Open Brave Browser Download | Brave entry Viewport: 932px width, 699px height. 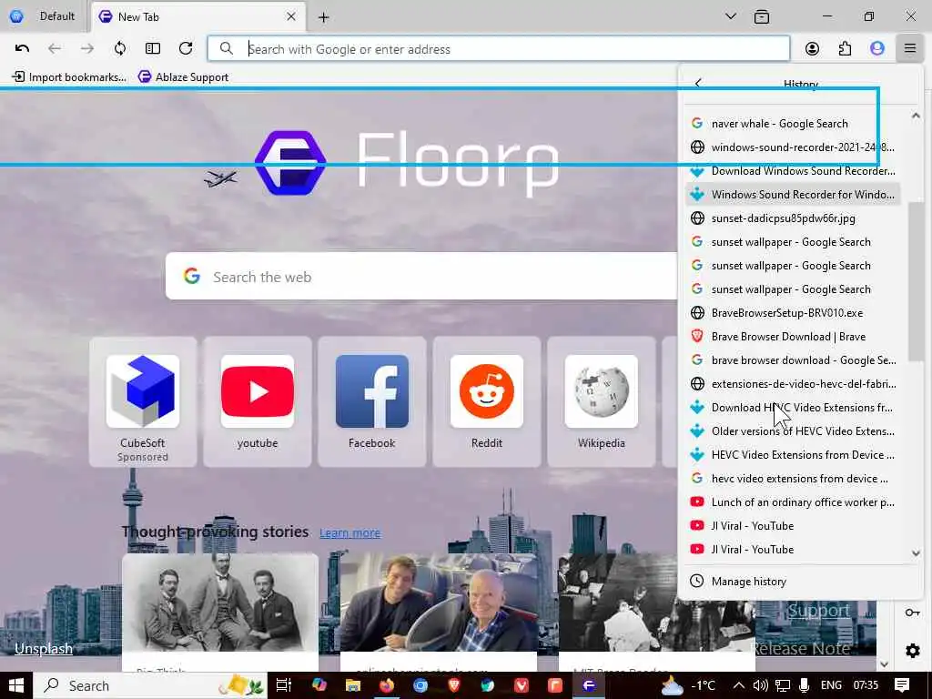pyautogui.click(x=793, y=337)
